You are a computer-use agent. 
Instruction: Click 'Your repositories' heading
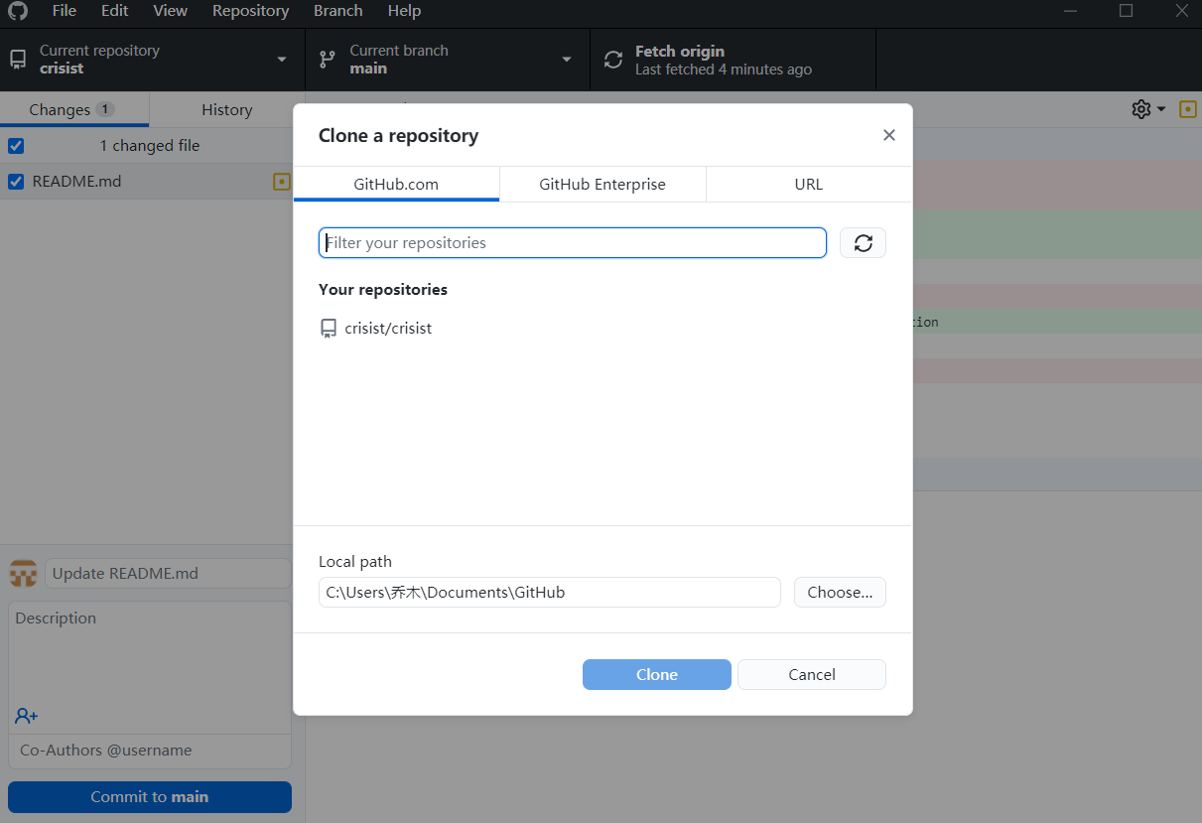pyautogui.click(x=383, y=290)
